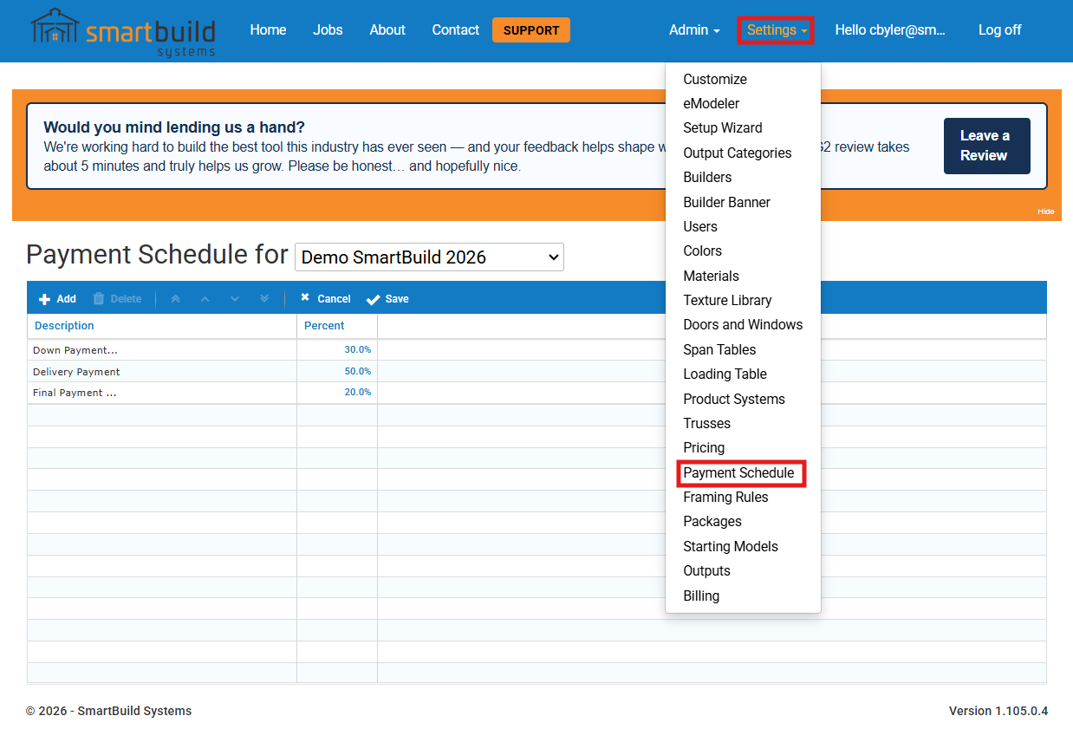
Task: Click the SmartBuild Systems logo
Action: pyautogui.click(x=122, y=32)
